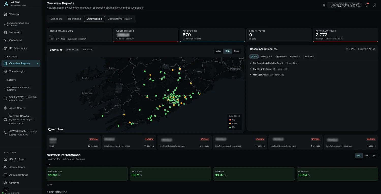The height and width of the screenshot is (194, 381).
Task: Open the notifications bell icon
Action: click(366, 5)
